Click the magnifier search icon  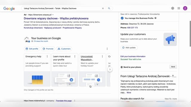(x=109, y=8)
